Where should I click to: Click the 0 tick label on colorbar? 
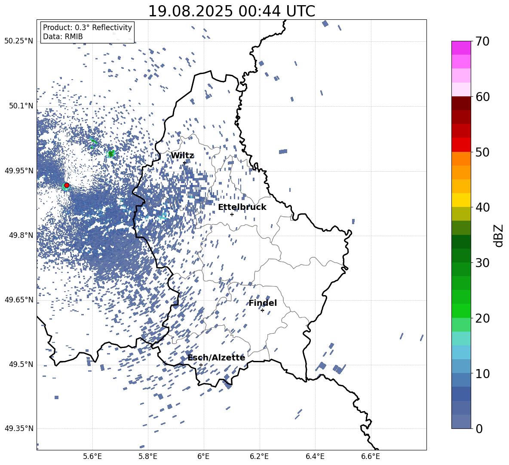pos(479,428)
